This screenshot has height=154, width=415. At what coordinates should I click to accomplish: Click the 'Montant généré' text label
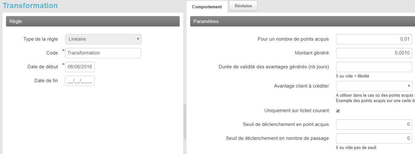(x=312, y=53)
